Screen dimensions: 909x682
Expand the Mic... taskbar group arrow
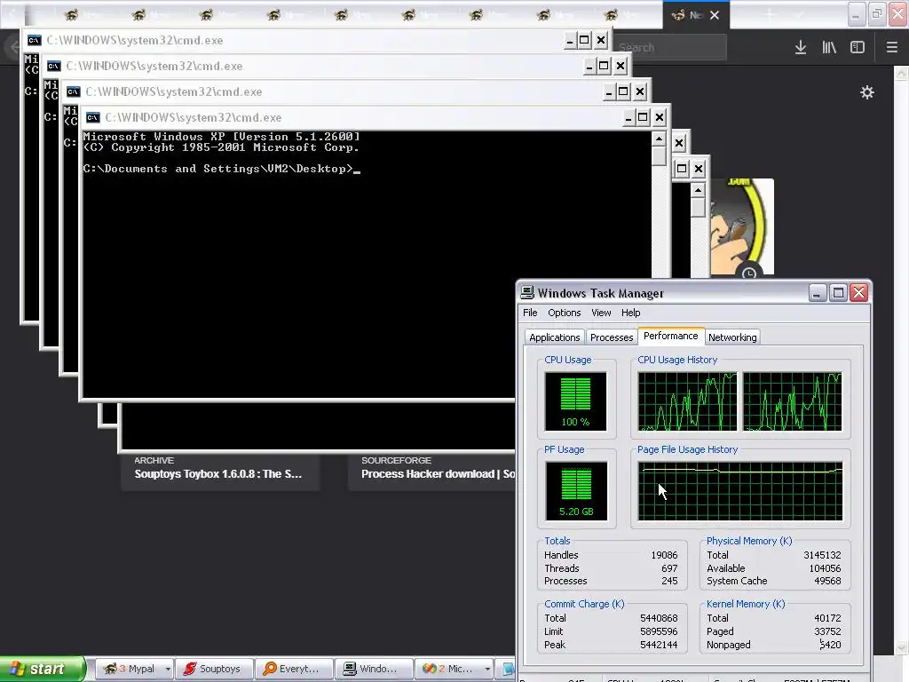487,669
